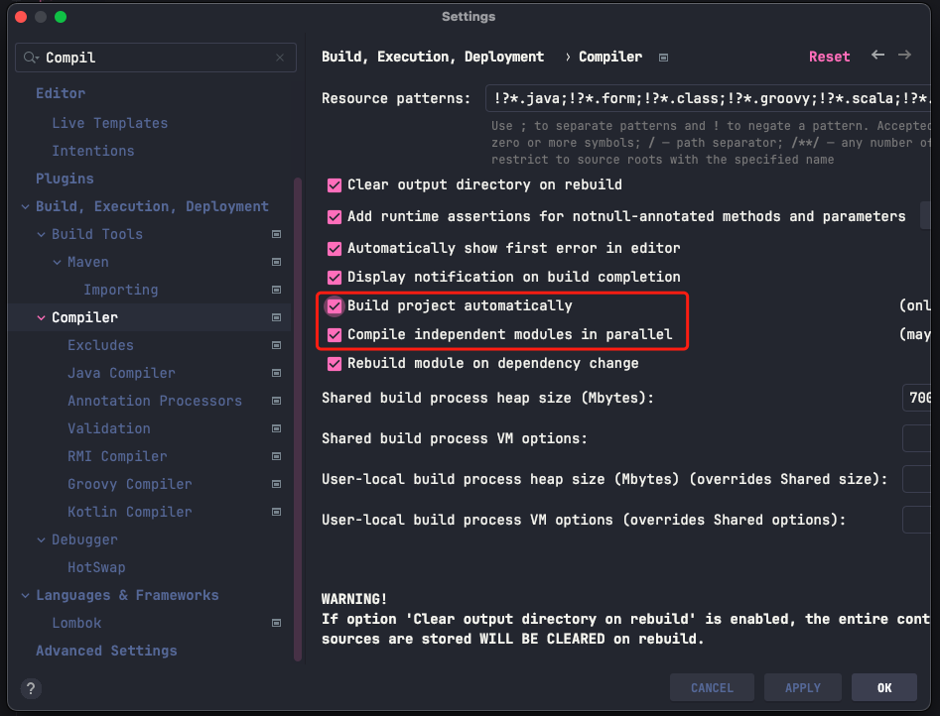Screen dimensions: 940x716
Task: Open help with question mark icon
Action: [x=31, y=688]
